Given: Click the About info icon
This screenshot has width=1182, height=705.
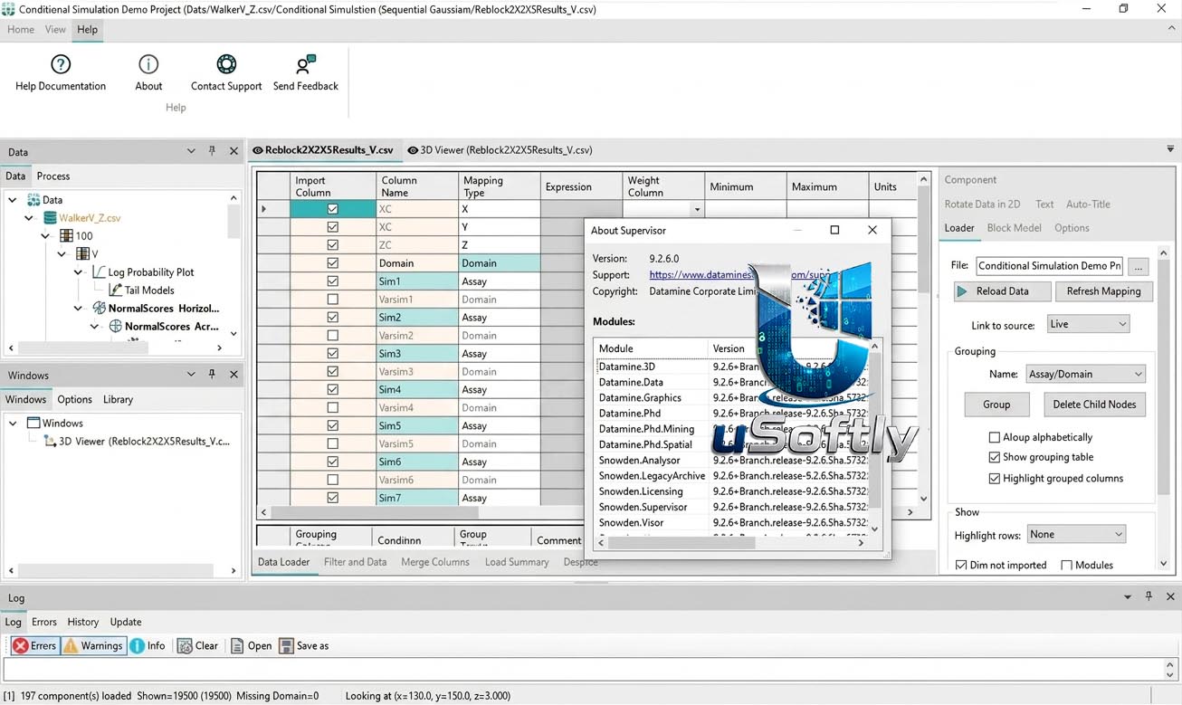Looking at the screenshot, I should [x=148, y=64].
